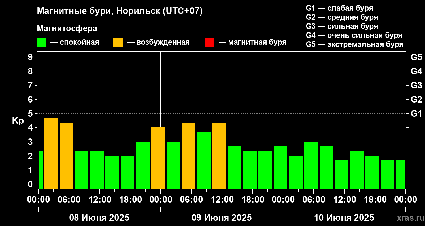Click the '09 Июня 2025' date label
The image size is (425, 226).
[x=222, y=218]
